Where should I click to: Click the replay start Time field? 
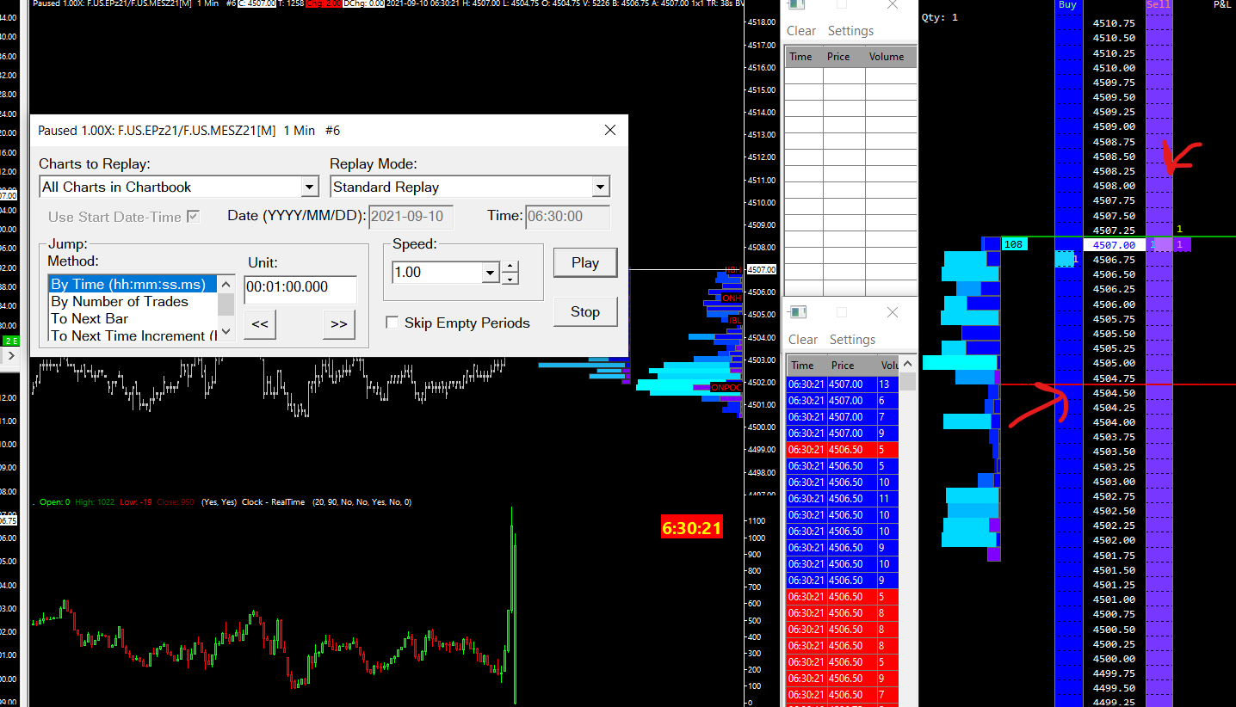tap(568, 217)
